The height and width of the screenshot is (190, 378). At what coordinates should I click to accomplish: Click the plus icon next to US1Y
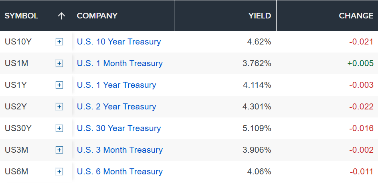pyautogui.click(x=59, y=85)
